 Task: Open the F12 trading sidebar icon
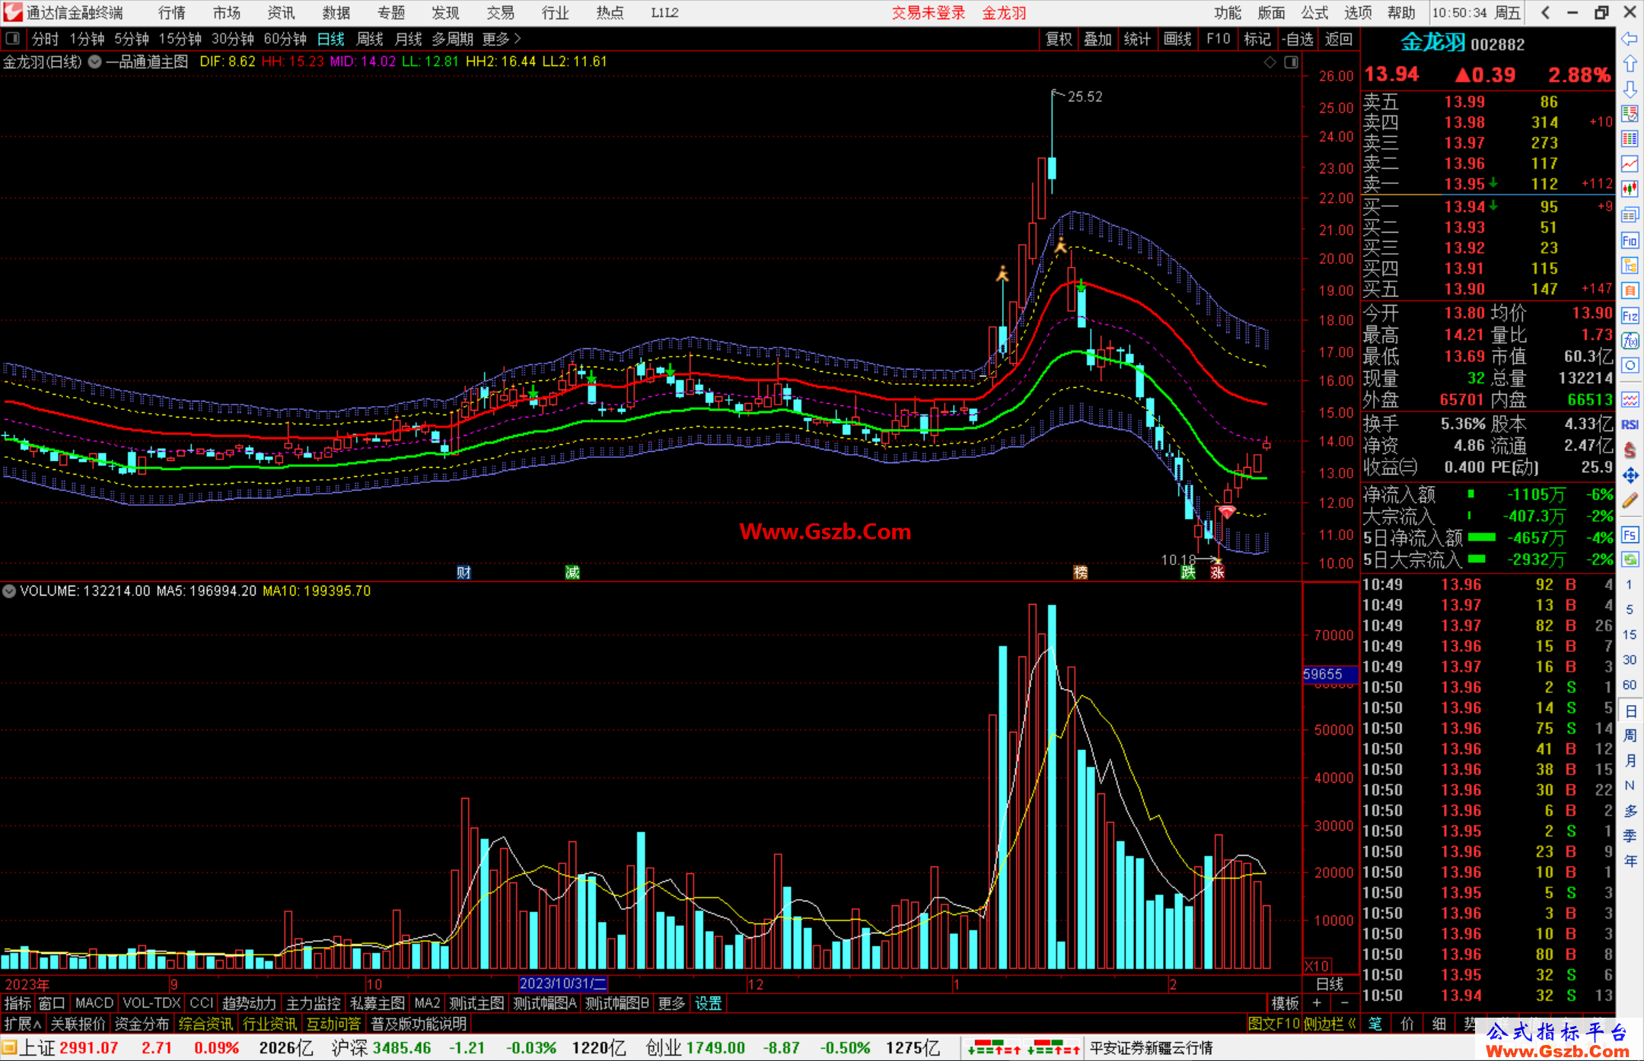(x=1630, y=316)
